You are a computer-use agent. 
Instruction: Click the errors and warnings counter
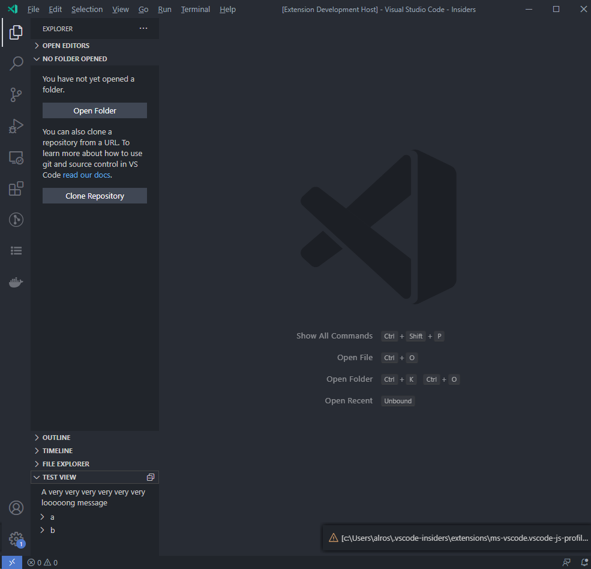tap(42, 562)
